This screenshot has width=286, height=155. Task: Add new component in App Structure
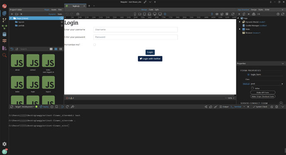[239, 14]
